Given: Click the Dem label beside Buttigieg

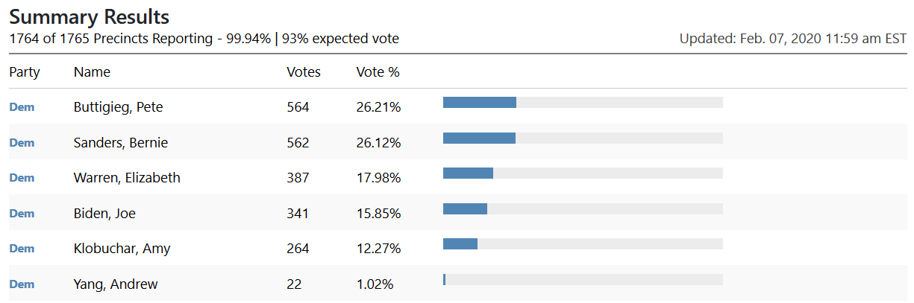Looking at the screenshot, I should [x=22, y=107].
